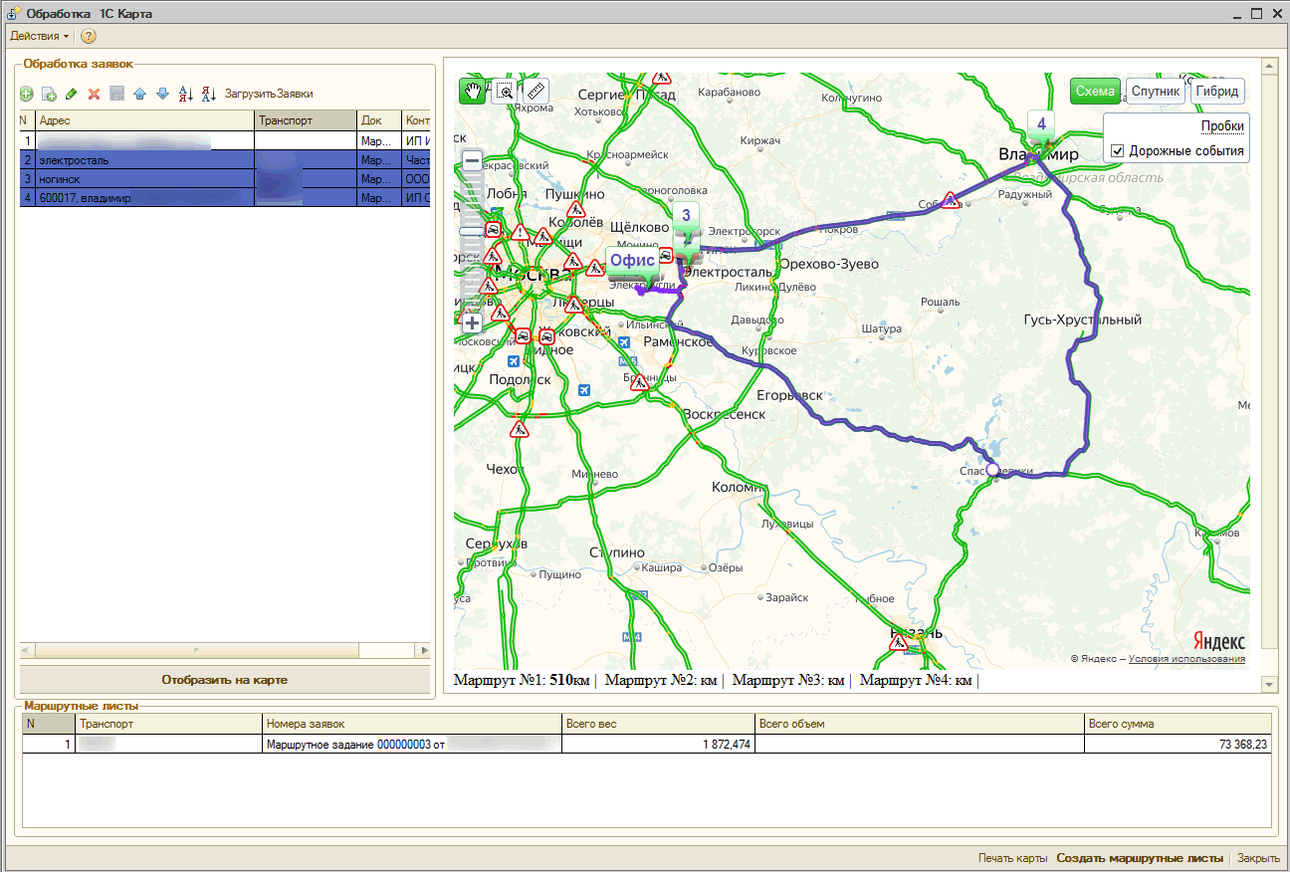
Task: Select the map ruler measurement tool
Action: (x=536, y=91)
